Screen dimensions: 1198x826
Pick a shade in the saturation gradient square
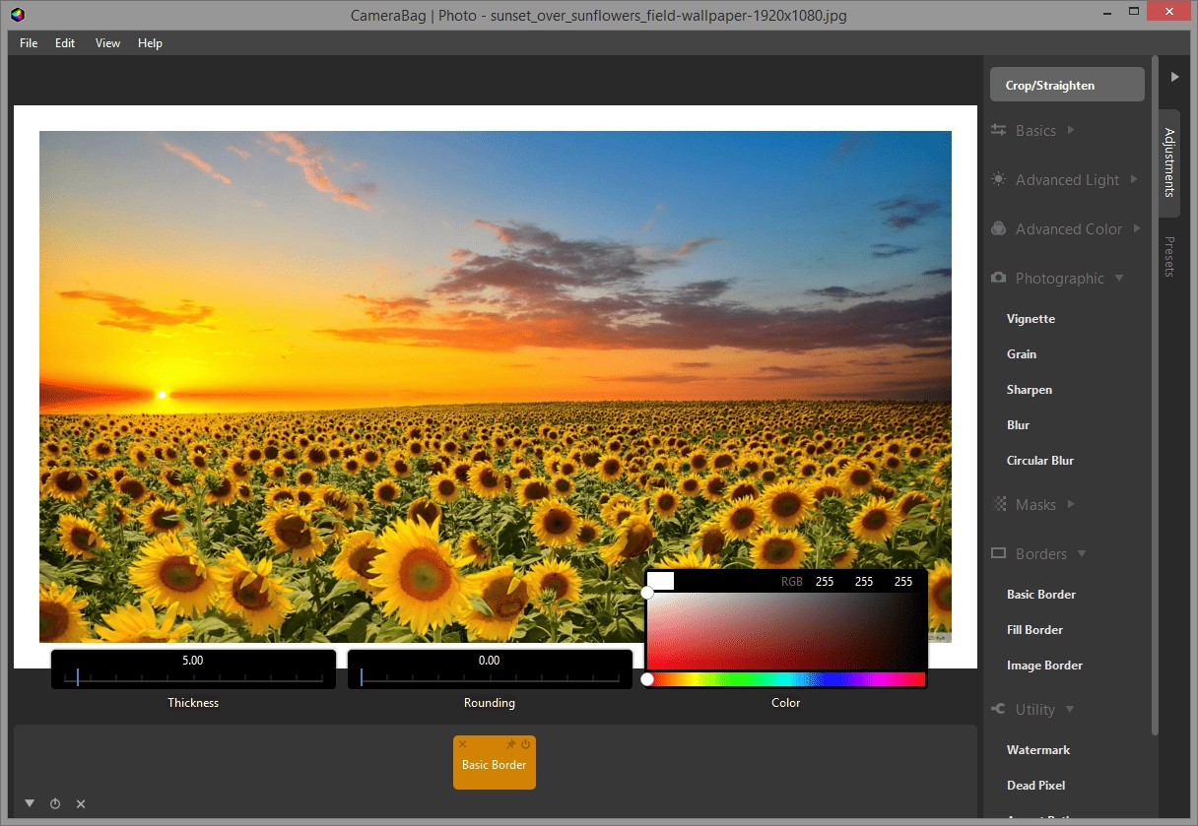pos(786,631)
